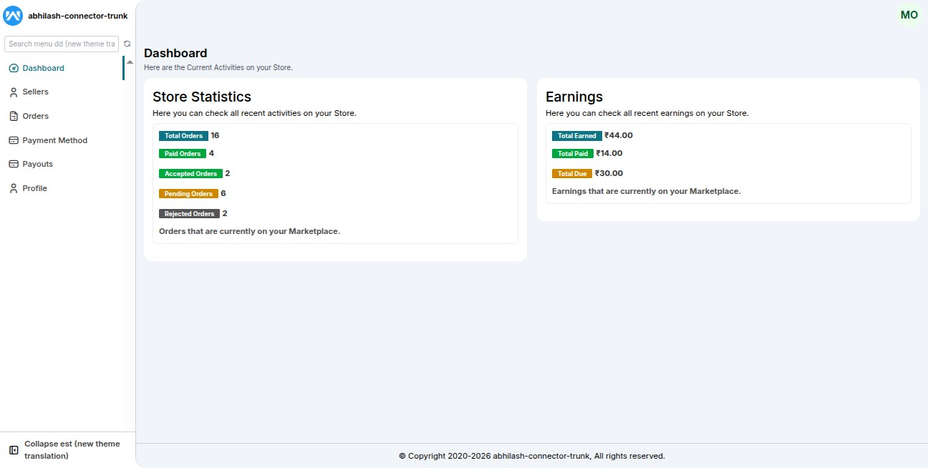Click the Paid Orders badge
The height and width of the screenshot is (468, 928).
tap(183, 153)
